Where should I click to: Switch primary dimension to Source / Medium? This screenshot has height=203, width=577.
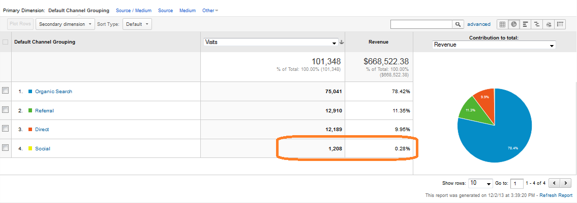(134, 11)
